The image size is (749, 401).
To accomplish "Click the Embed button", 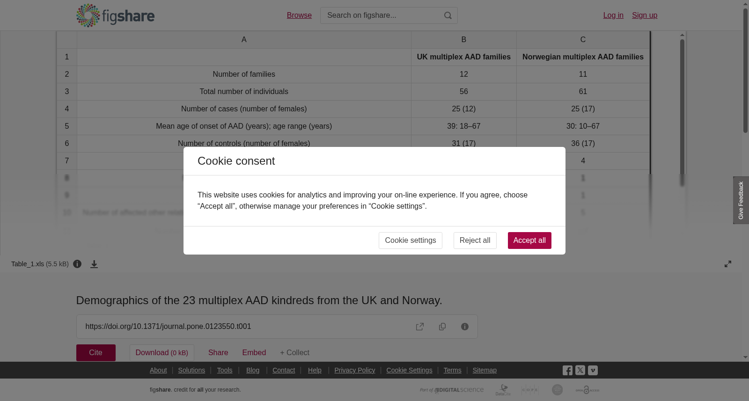I will (x=254, y=353).
